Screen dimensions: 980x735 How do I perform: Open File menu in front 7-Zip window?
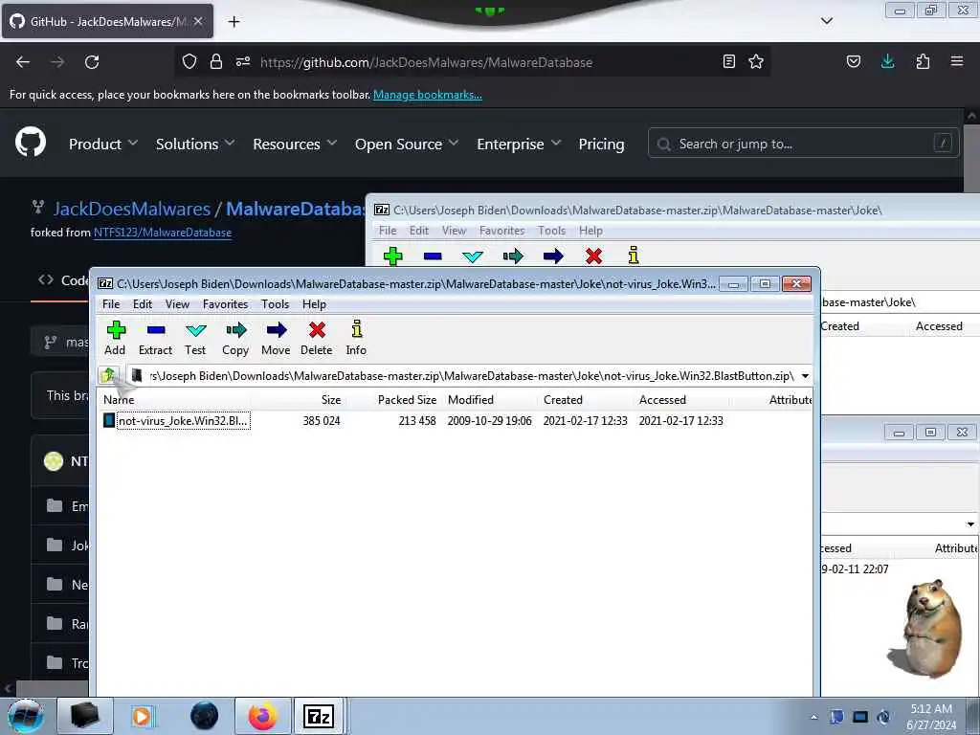pos(111,304)
